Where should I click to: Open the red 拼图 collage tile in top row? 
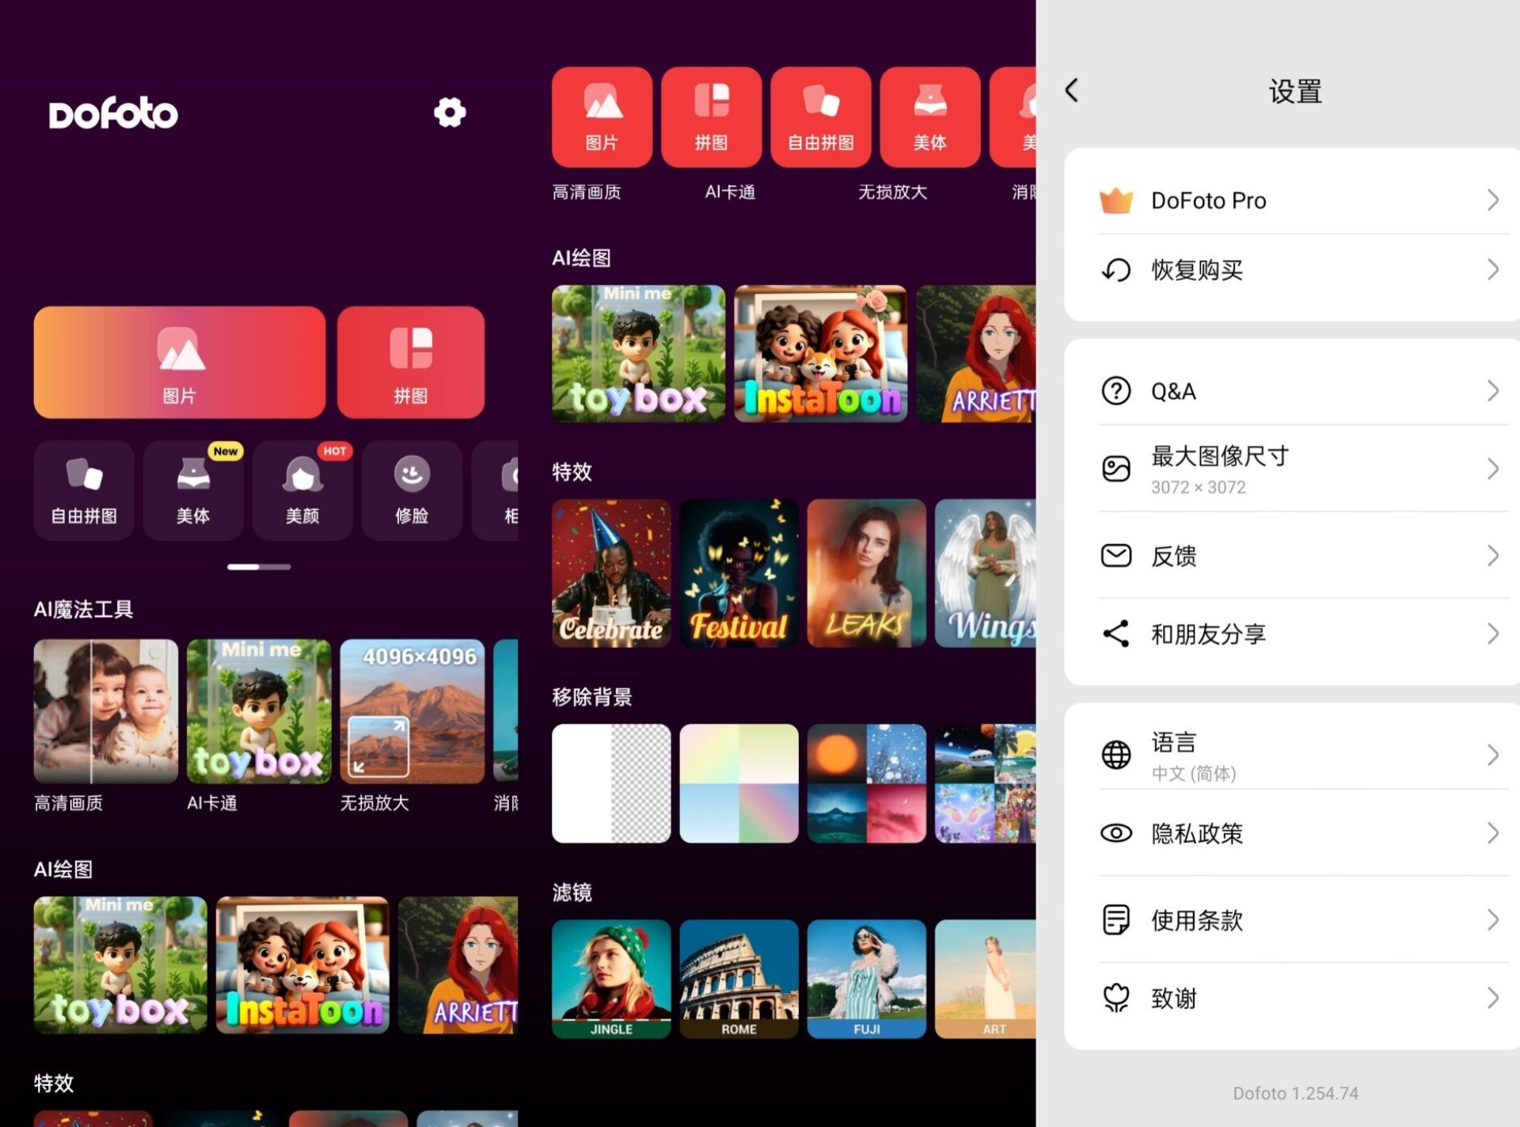pos(711,116)
